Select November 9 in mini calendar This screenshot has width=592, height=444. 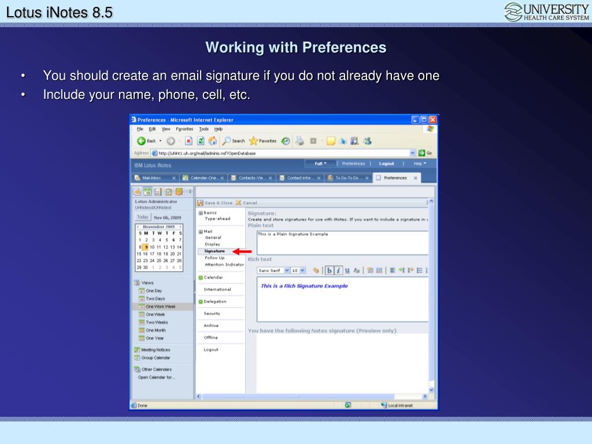(146, 247)
